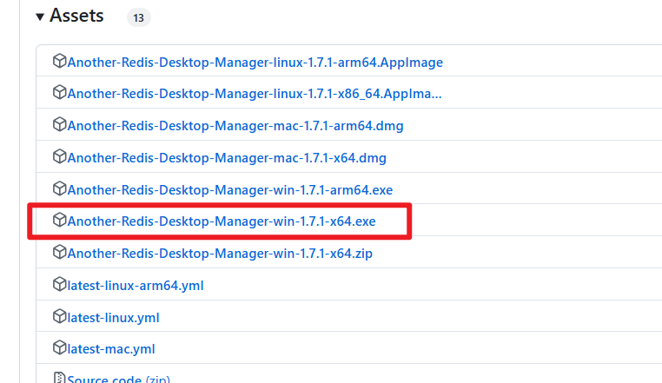The image size is (662, 383).
Task: Download Another-Redis-Desktop-Manager-linux-1.7.1-arm64.AppImage
Action: (255, 62)
